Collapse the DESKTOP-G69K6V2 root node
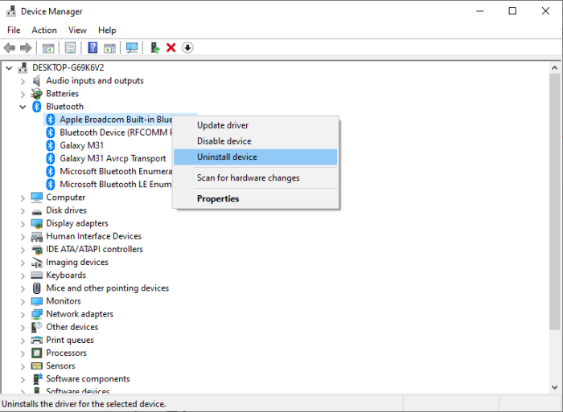 [9, 67]
